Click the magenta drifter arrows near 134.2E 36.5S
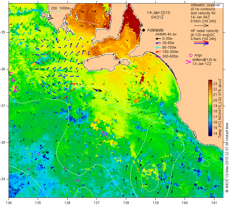This screenshot has width=229, height=206. coord(15,89)
